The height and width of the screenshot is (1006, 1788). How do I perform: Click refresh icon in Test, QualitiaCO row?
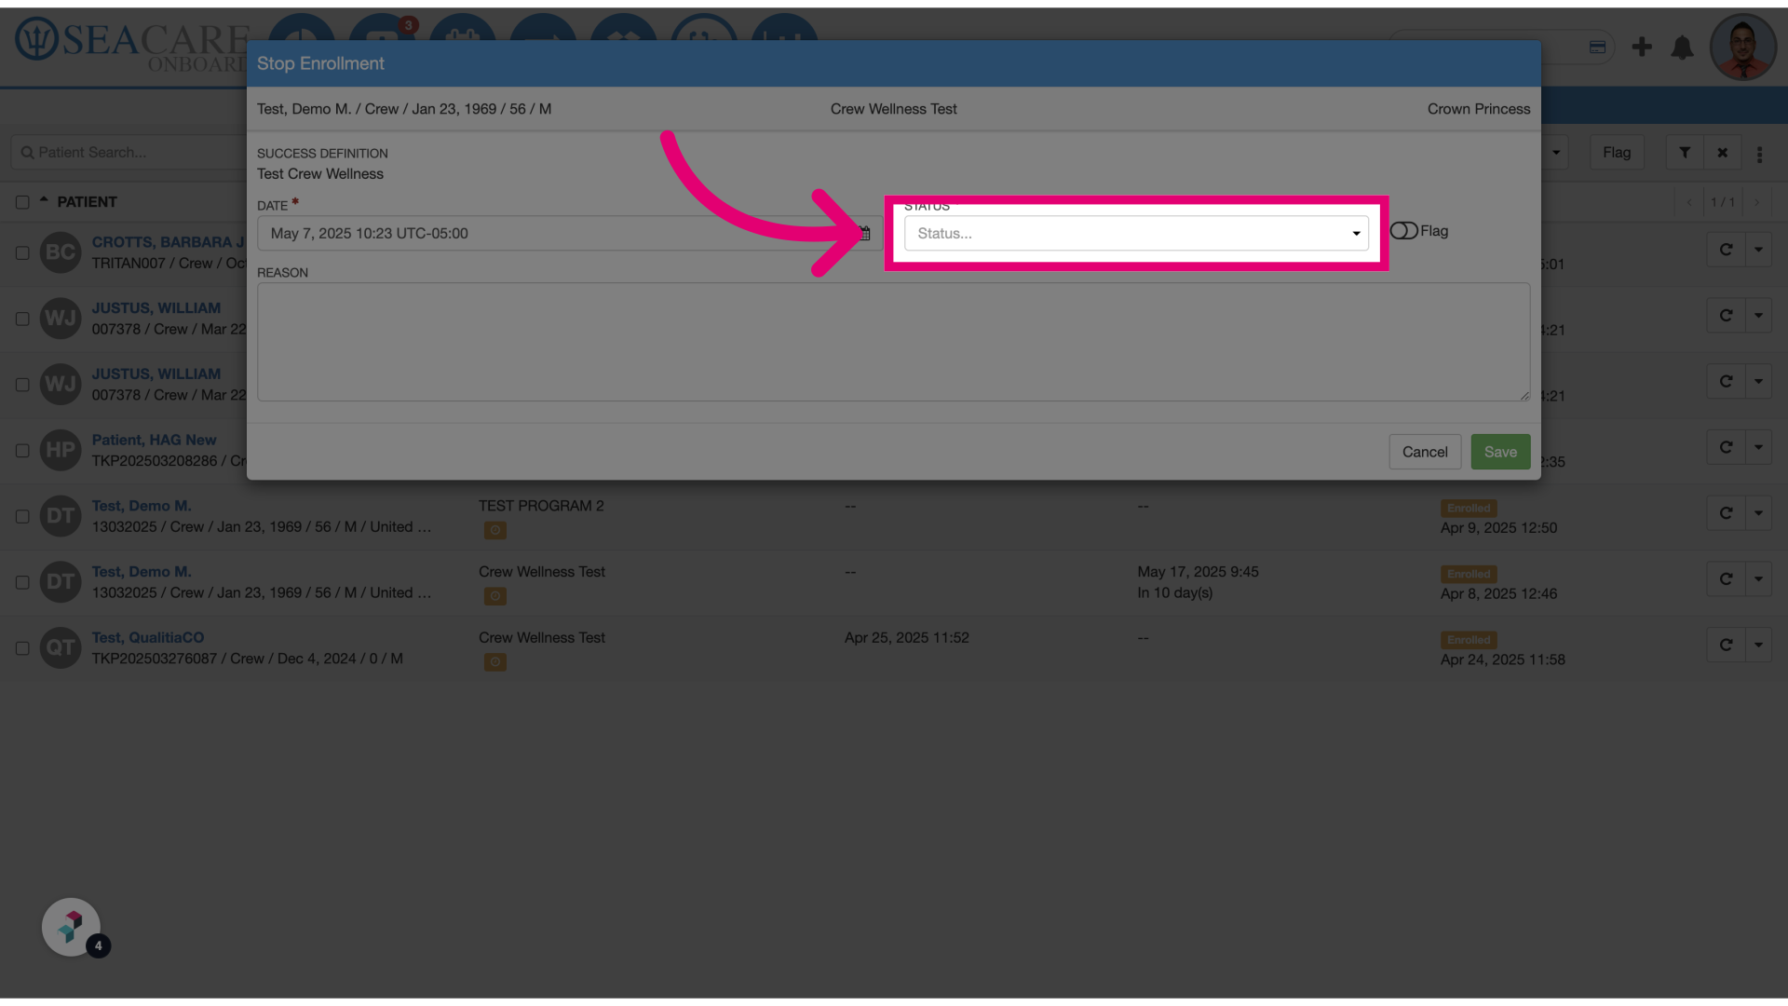coord(1726,646)
